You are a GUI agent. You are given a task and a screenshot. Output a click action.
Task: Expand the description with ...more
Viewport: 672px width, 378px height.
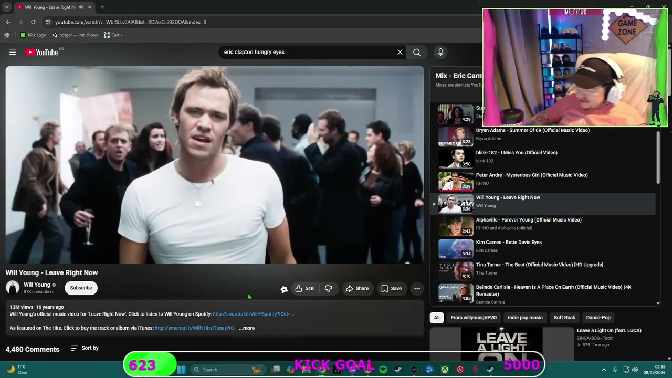click(x=247, y=328)
